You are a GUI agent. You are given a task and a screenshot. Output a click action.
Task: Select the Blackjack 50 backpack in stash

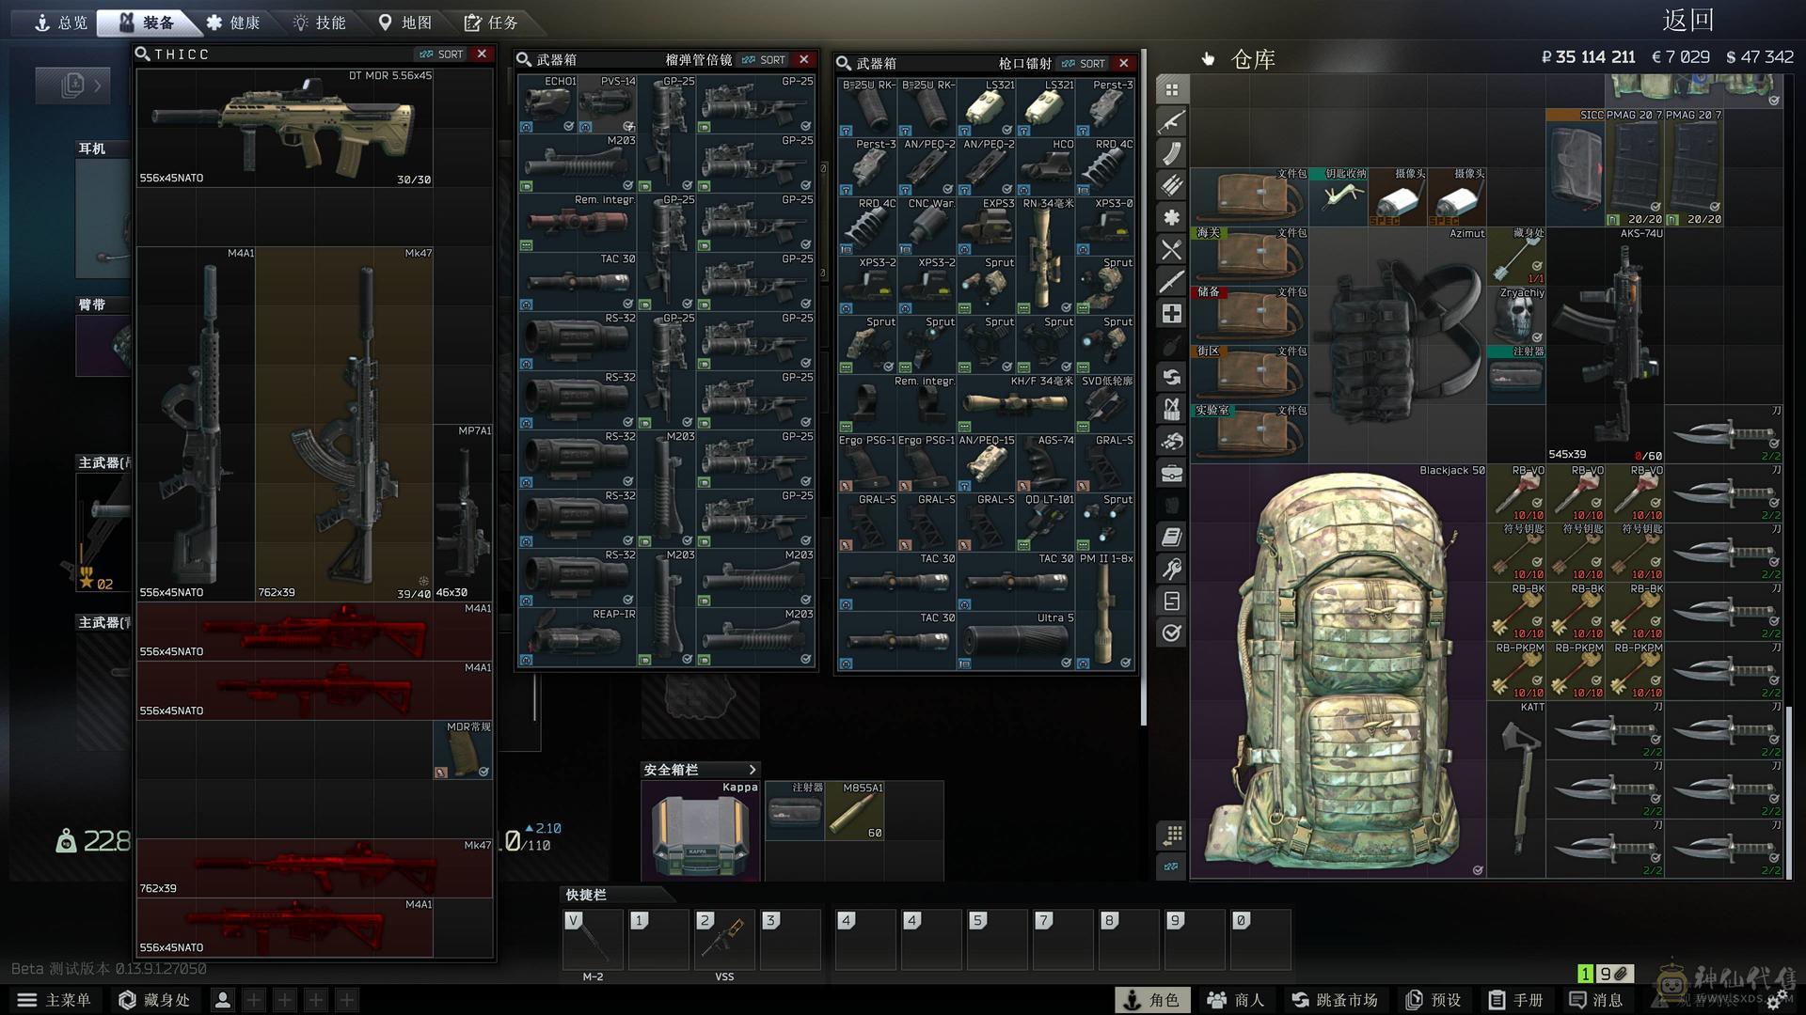[1339, 671]
